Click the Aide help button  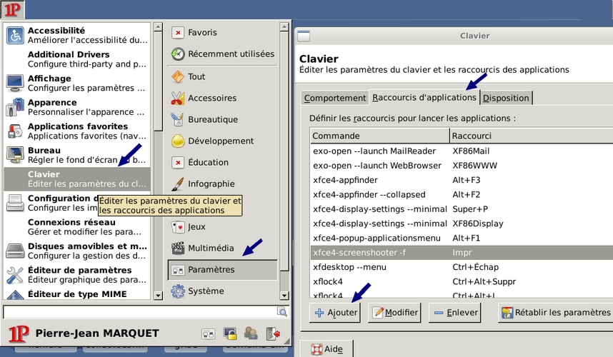tap(327, 349)
